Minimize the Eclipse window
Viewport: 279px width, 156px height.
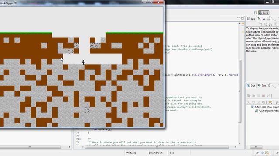coord(267,2)
